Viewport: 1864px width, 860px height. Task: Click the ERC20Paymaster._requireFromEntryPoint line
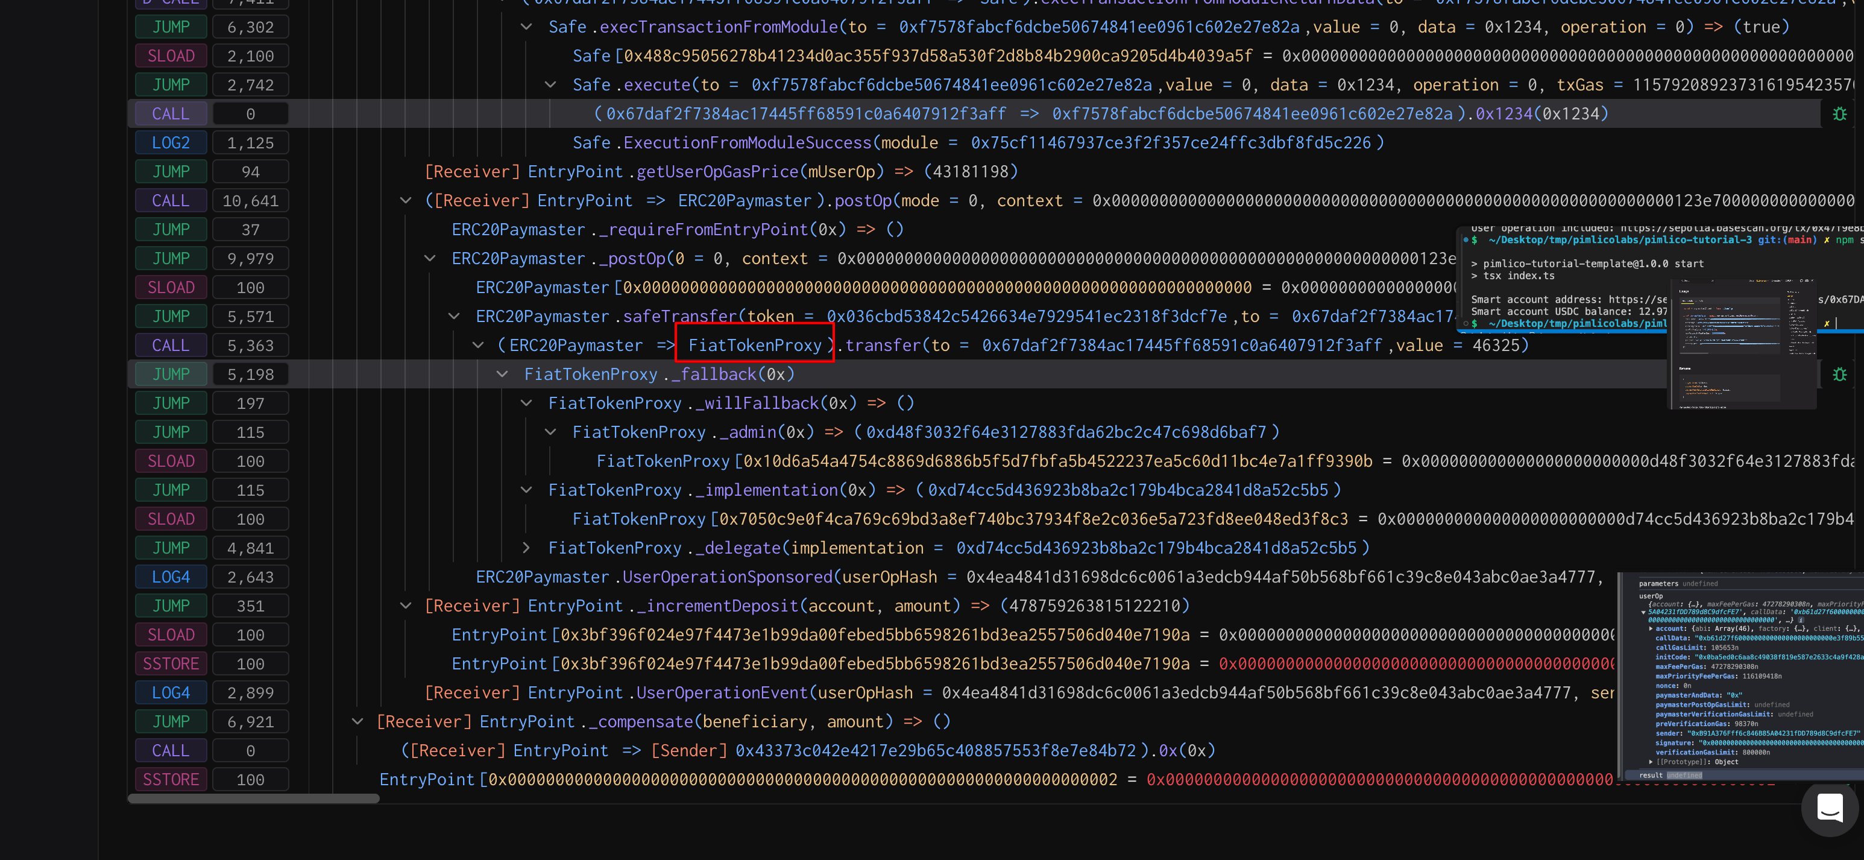pos(678,230)
